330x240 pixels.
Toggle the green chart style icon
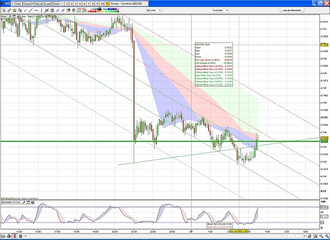pos(79,10)
